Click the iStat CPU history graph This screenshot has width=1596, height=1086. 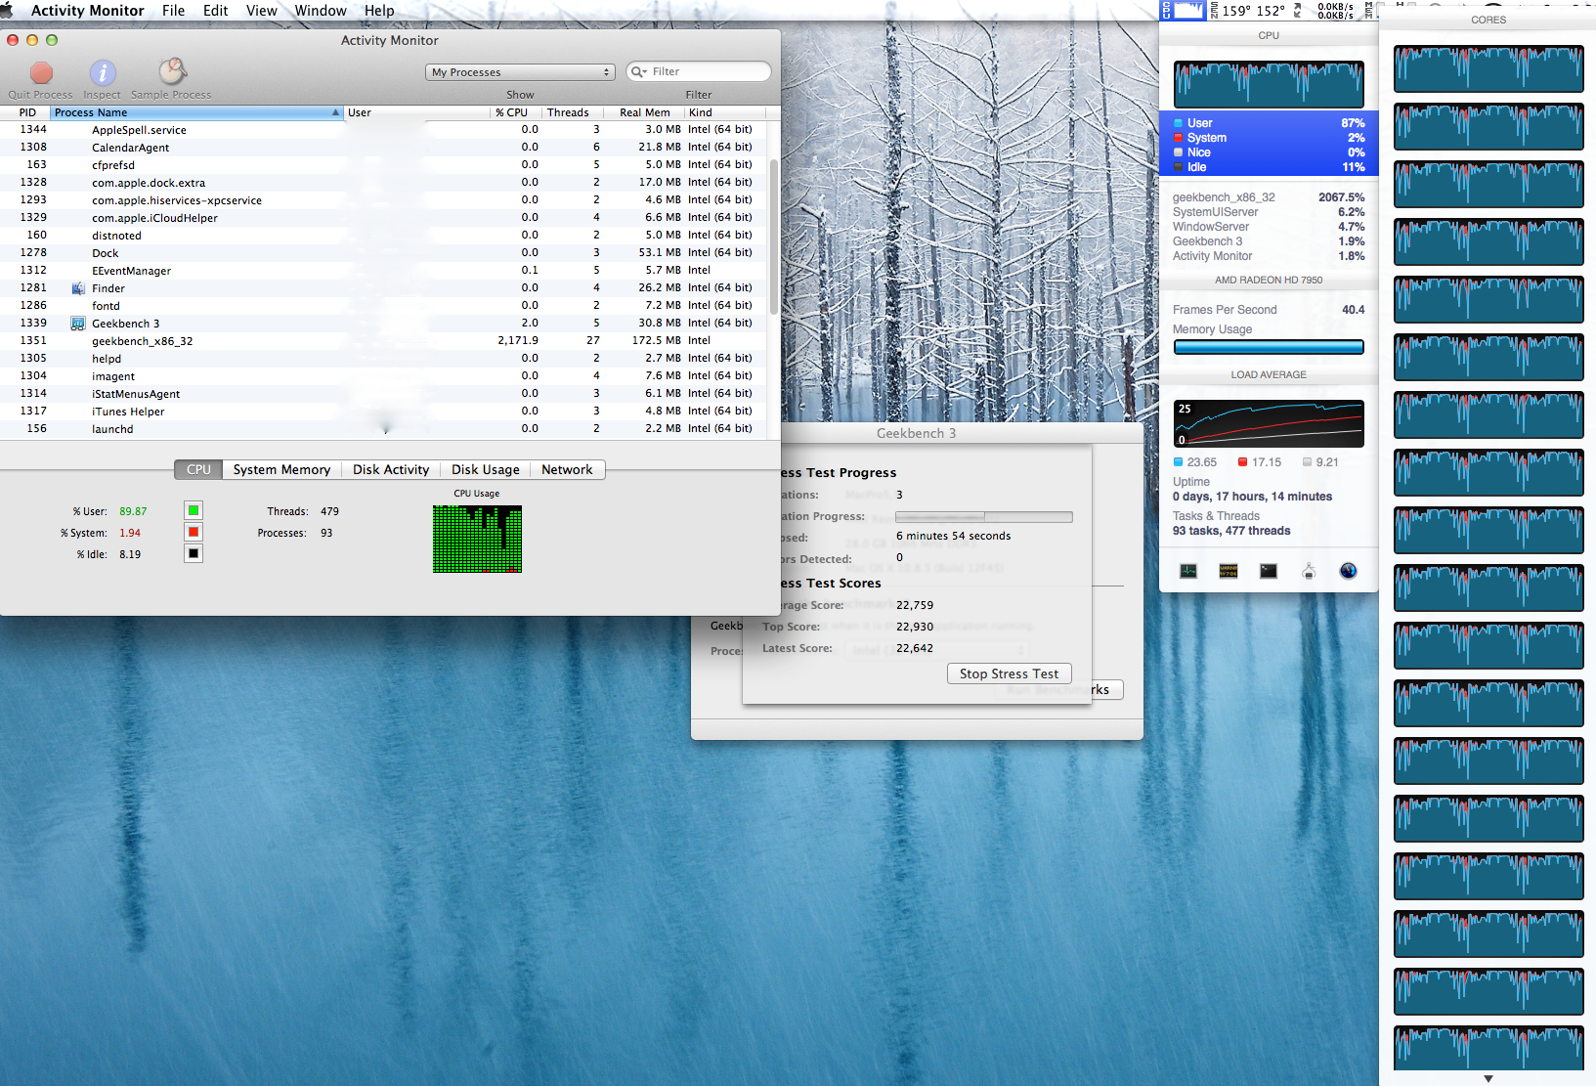tap(1269, 84)
